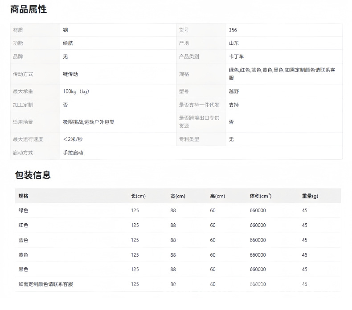The image size is (352, 310).
Task: Click the 适用场景 attribute label
Action: [23, 122]
